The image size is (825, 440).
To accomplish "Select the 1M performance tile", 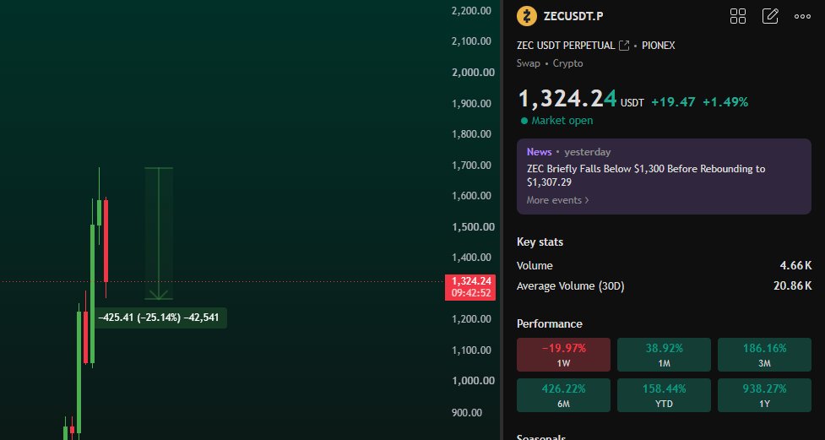I will [x=664, y=355].
